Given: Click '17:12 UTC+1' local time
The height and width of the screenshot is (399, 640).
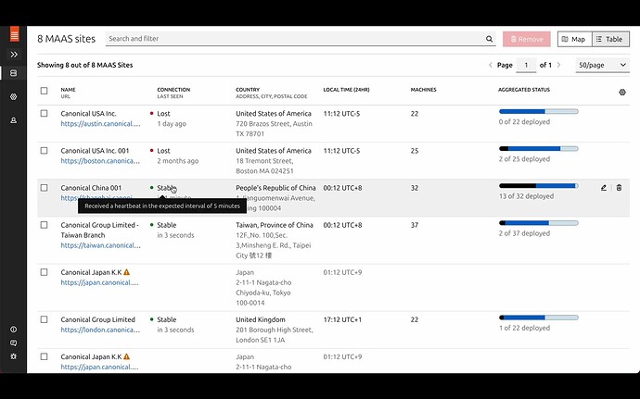Looking at the screenshot, I should [342, 319].
